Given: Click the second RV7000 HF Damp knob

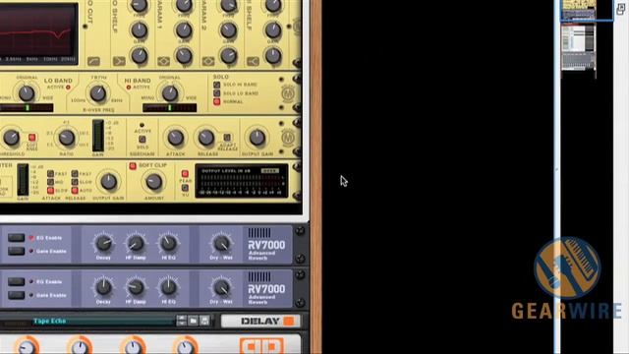Looking at the screenshot, I should pyautogui.click(x=136, y=287).
